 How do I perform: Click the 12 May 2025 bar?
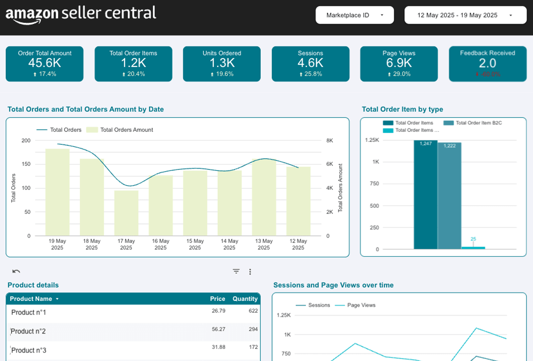(x=298, y=201)
